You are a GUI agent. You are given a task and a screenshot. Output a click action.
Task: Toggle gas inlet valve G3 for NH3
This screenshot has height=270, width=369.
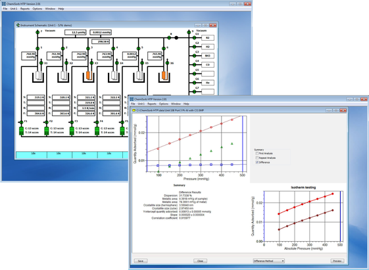point(195,56)
